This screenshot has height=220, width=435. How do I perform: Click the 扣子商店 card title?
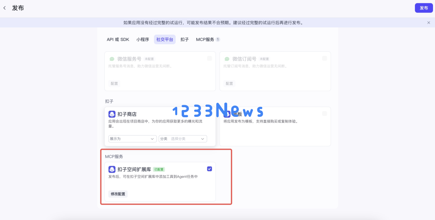click(127, 114)
